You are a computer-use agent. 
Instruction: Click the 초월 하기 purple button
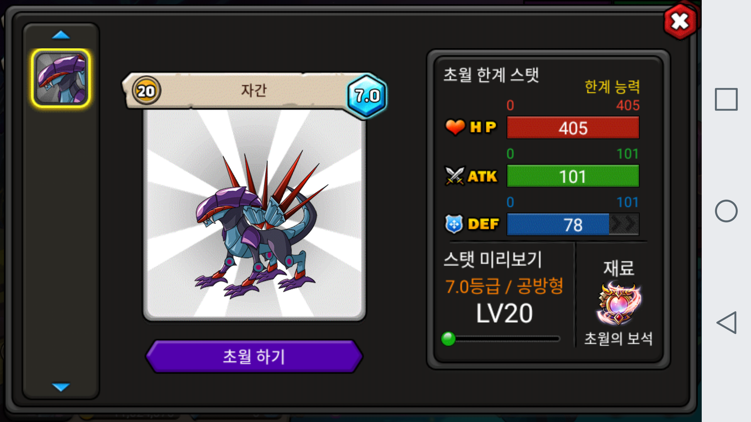[254, 356]
